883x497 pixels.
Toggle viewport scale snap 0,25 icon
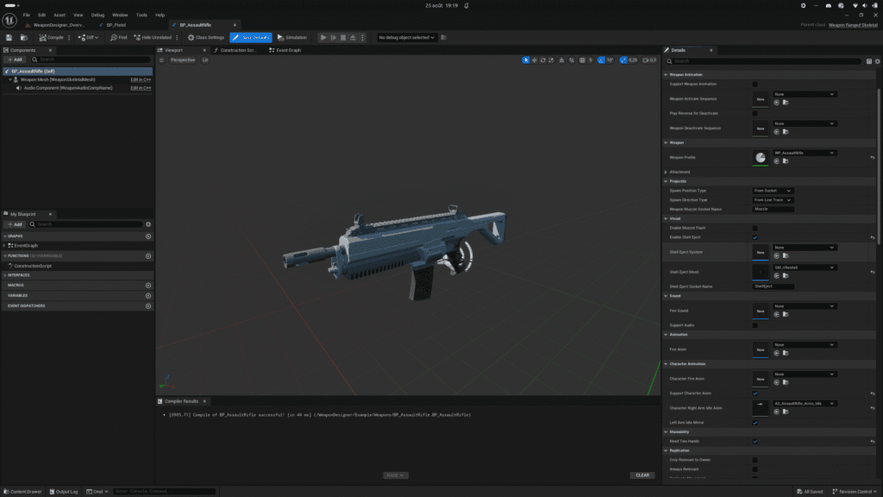[x=623, y=60]
